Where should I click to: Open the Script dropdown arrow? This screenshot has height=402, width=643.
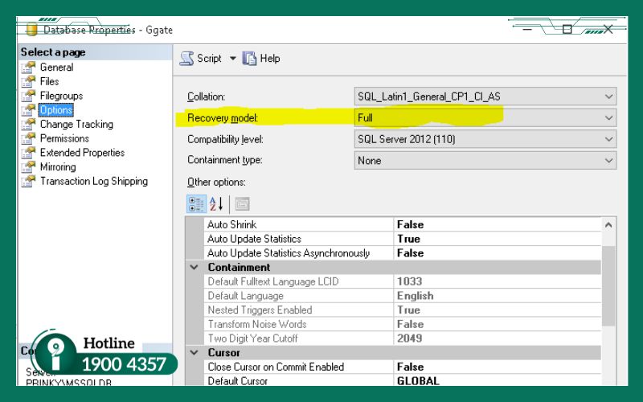click(x=233, y=59)
